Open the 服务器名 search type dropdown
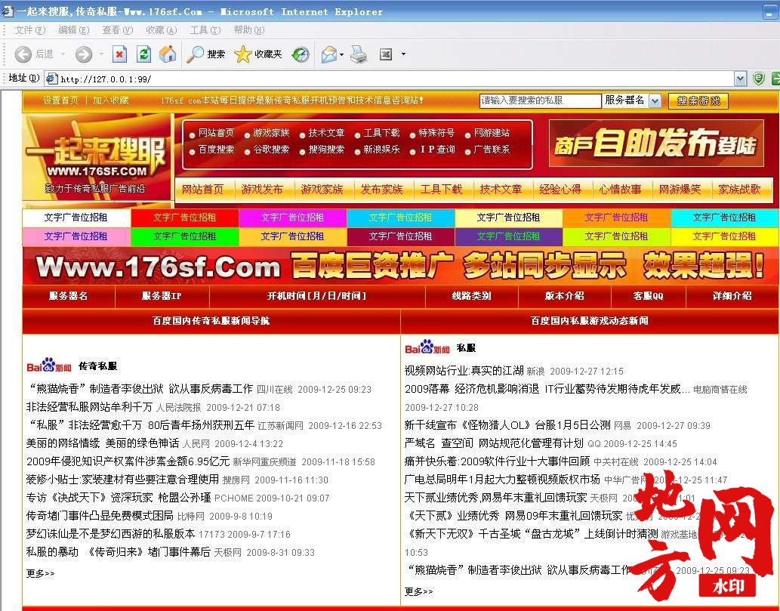Image resolution: width=780 pixels, height=611 pixels. 655,101
